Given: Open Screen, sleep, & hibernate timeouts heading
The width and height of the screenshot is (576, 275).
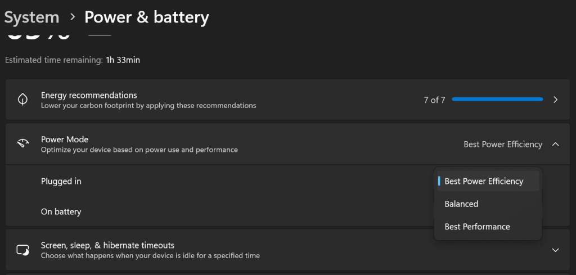Looking at the screenshot, I should [x=107, y=245].
